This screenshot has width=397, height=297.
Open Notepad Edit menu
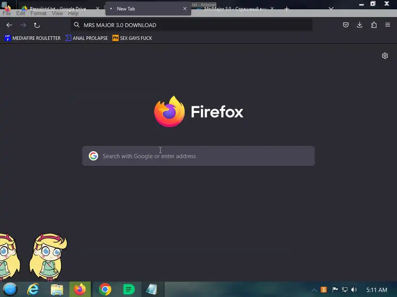[x=21, y=14]
